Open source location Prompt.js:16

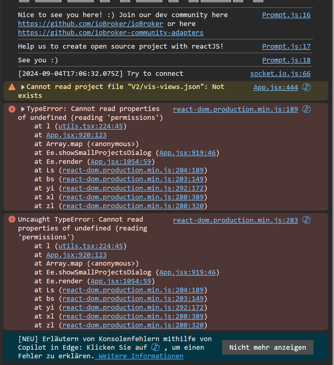[x=286, y=15]
